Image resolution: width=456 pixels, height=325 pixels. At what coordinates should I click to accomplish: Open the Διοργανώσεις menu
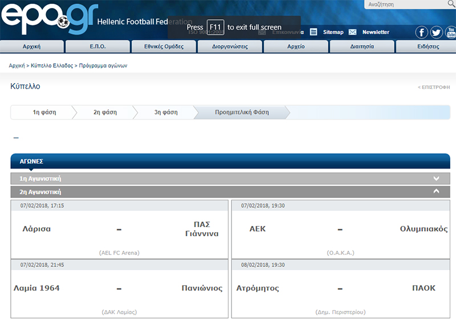[230, 47]
